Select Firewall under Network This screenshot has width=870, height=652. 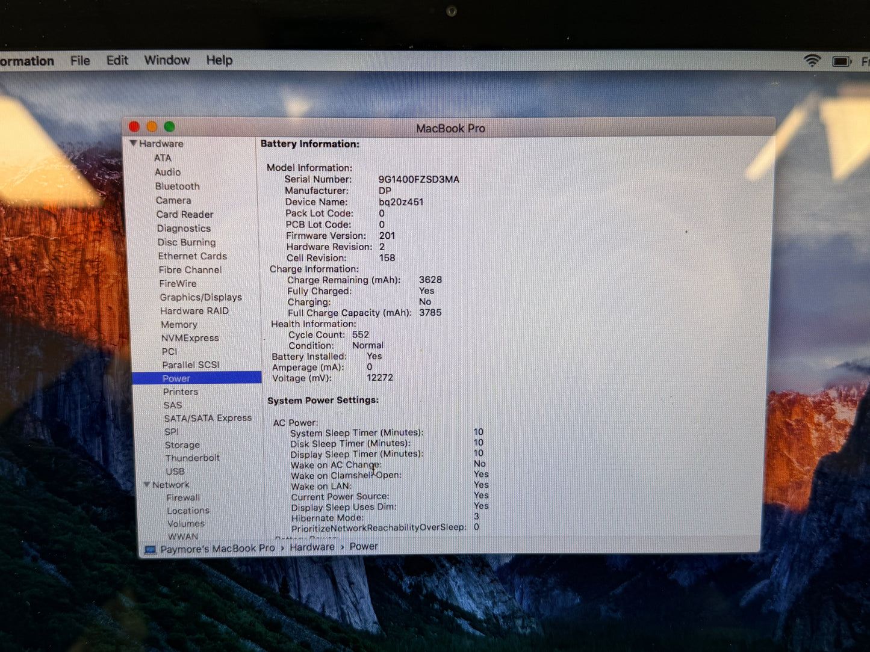tap(183, 497)
